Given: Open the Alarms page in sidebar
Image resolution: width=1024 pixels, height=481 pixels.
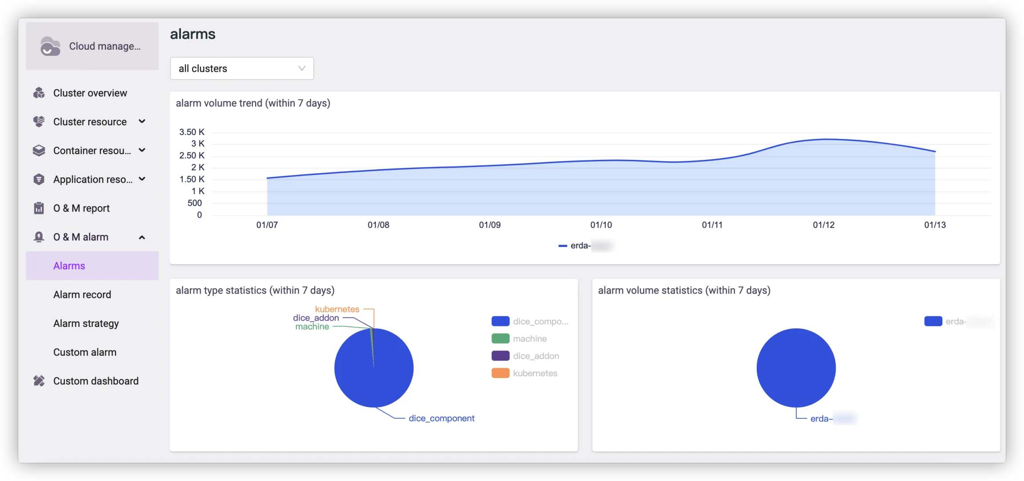Looking at the screenshot, I should pyautogui.click(x=69, y=266).
